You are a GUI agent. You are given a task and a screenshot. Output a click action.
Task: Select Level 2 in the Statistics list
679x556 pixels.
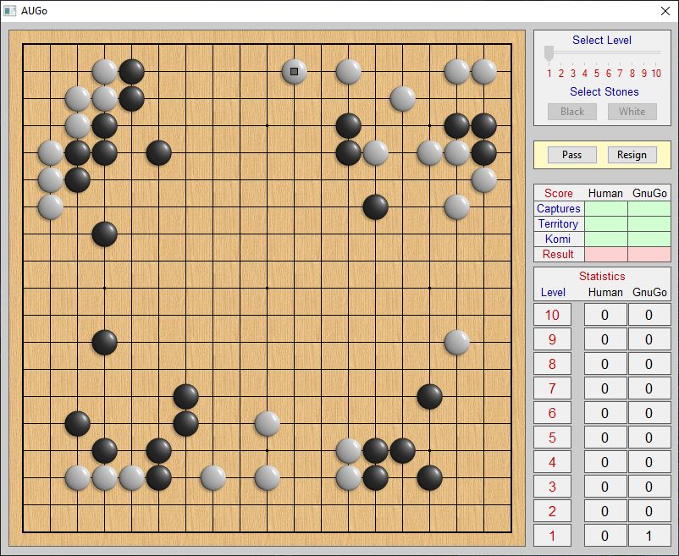click(552, 511)
